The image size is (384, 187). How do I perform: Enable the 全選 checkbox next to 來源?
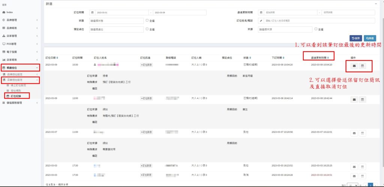click(316, 29)
